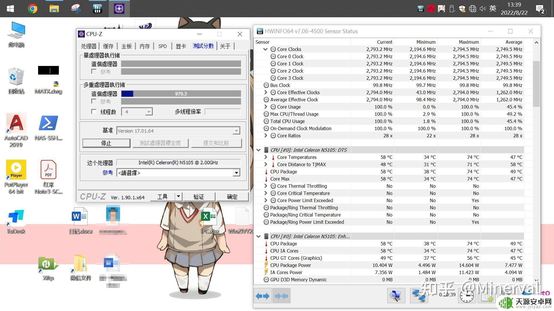Viewport: 554px width, 311px height.
Task: Switch to the 关于 tab in CPU-Z
Action: (x=225, y=46)
